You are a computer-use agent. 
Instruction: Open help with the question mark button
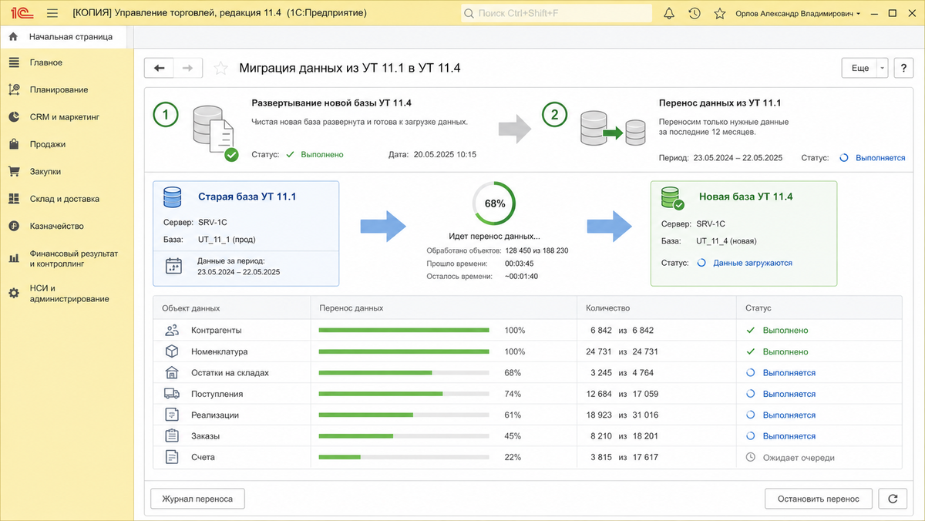pyautogui.click(x=903, y=68)
